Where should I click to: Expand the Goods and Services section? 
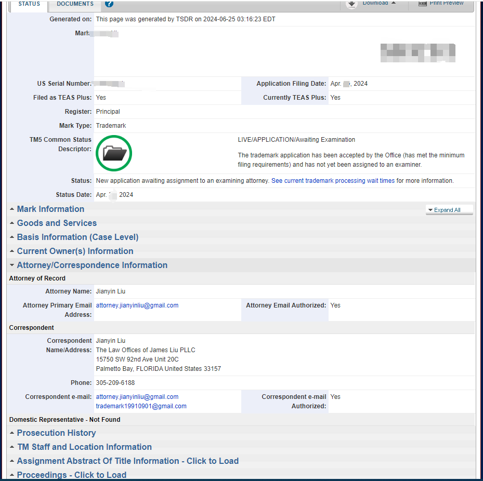(x=57, y=223)
